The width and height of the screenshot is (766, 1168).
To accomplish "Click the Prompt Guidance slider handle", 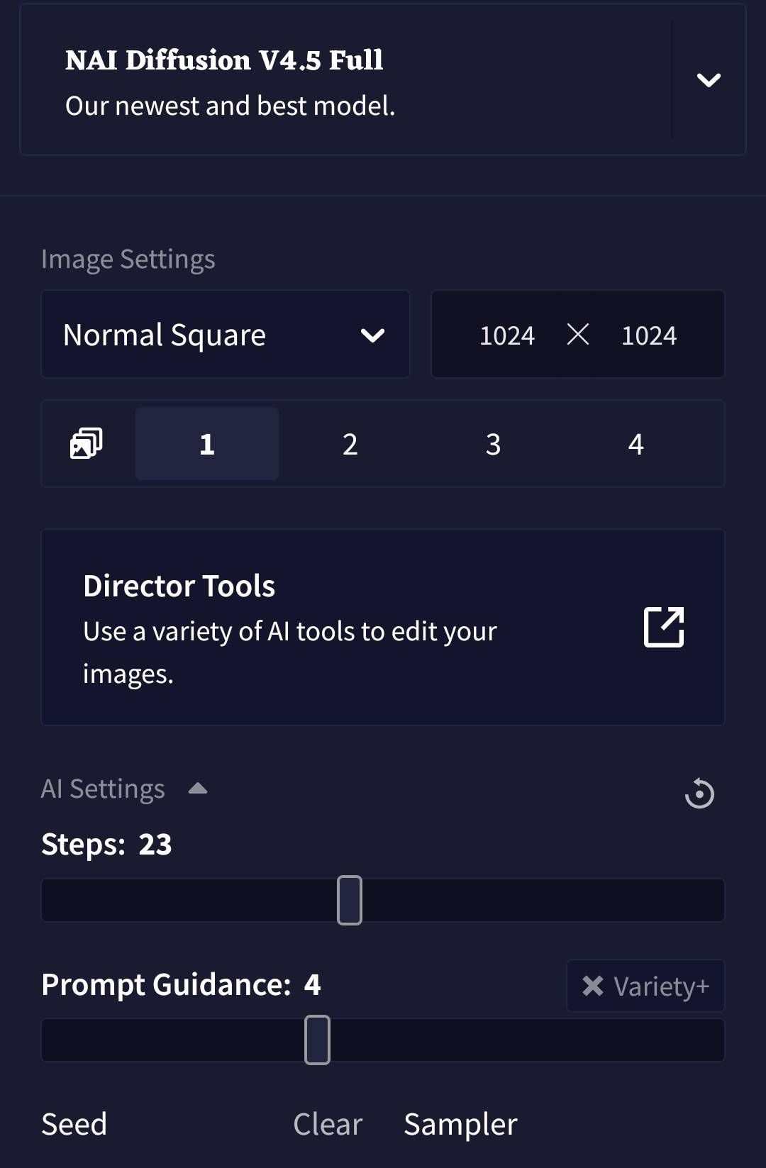I will click(x=317, y=1040).
